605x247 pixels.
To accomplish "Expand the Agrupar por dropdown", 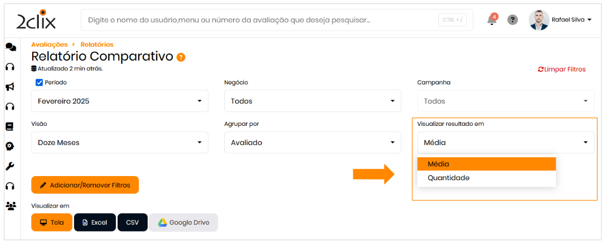I will (x=312, y=142).
